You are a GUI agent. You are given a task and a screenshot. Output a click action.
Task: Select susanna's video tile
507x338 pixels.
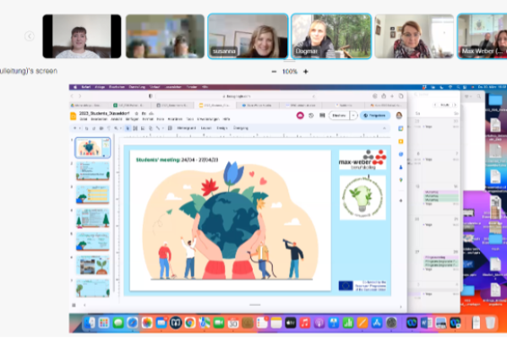248,35
